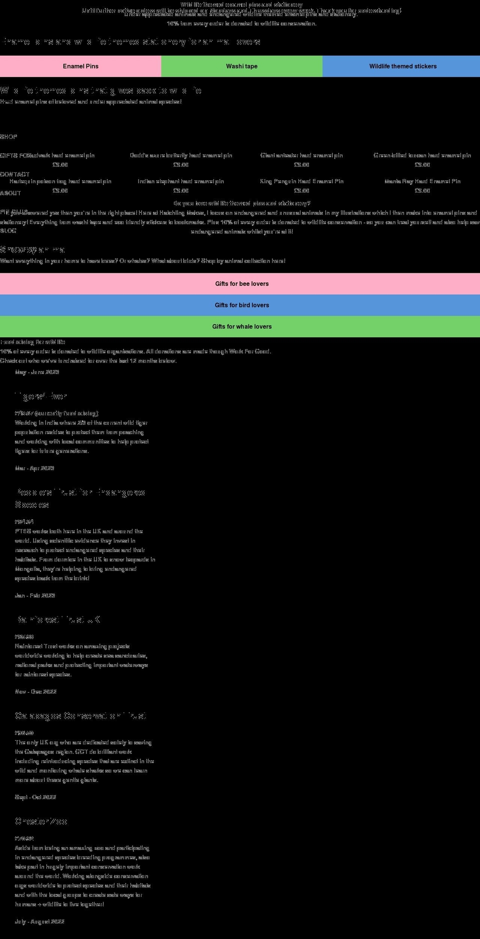Click Galapagos Conservation Trust heading
Image resolution: width=480 pixels, height=939 pixels.
80,716
